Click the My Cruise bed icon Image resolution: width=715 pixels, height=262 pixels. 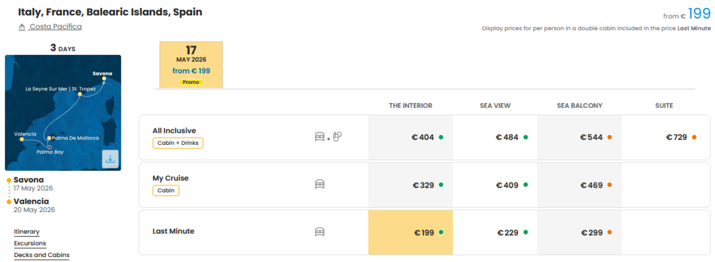(x=320, y=184)
